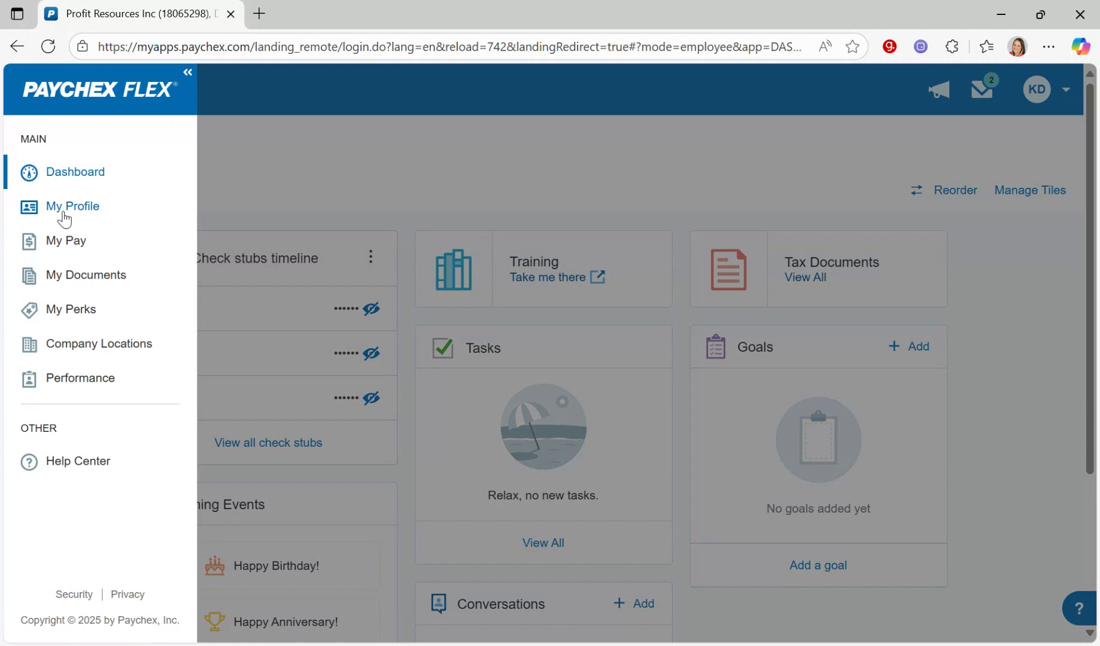Click the announcements megaphone icon
This screenshot has height=646, width=1100.
tap(938, 89)
